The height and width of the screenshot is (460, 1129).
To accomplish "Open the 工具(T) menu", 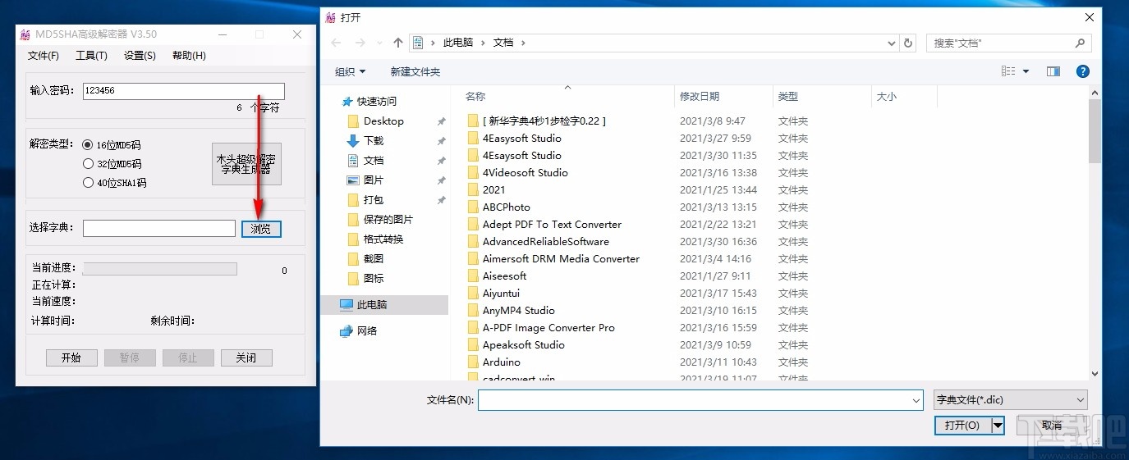I will [91, 56].
